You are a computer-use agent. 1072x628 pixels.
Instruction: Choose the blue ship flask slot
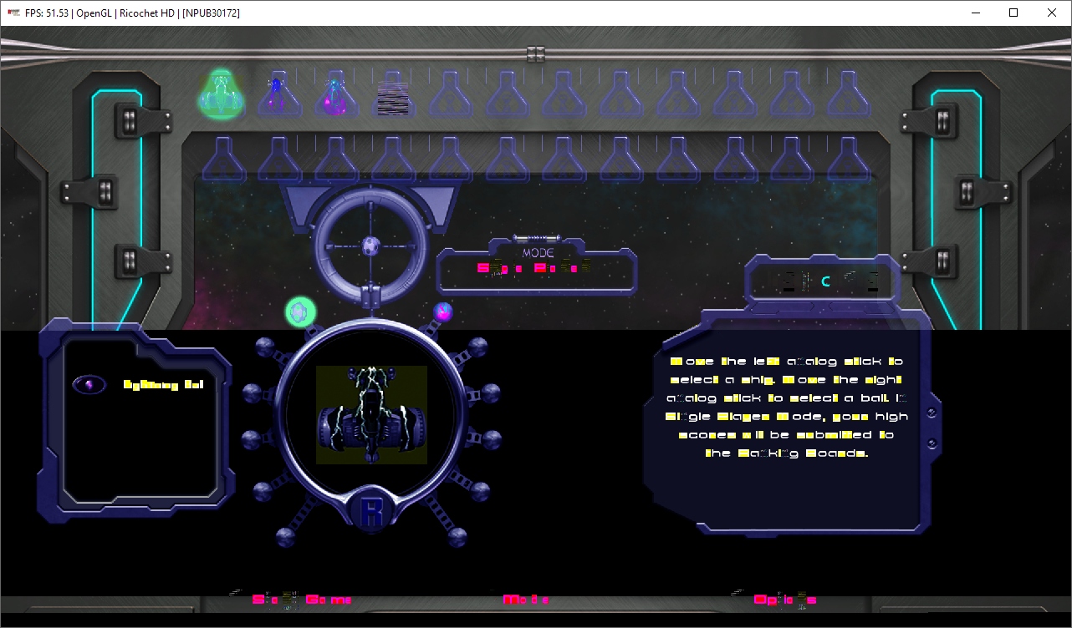[x=278, y=94]
